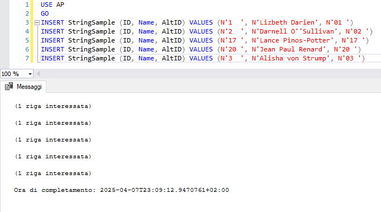The width and height of the screenshot is (381, 212).
Task: Click the 'Jean Paul Renard' string
Action: pyautogui.click(x=289, y=49)
